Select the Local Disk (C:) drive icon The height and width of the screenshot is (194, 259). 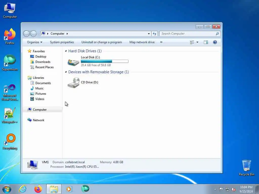tap(74, 63)
